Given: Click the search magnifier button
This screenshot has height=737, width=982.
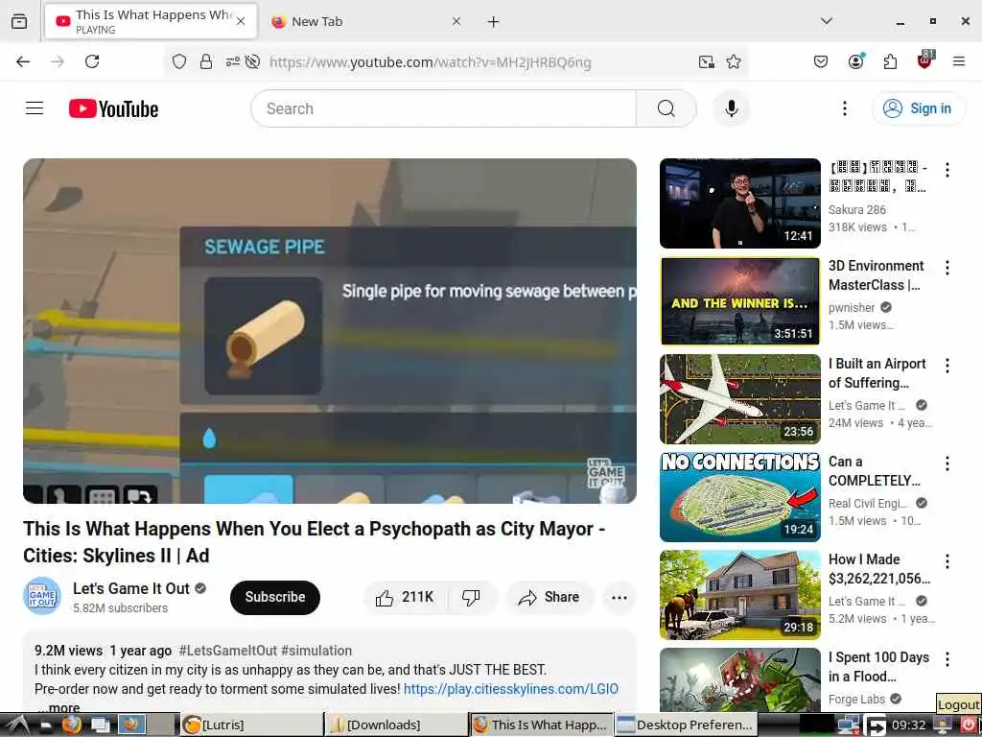Looking at the screenshot, I should click(666, 108).
